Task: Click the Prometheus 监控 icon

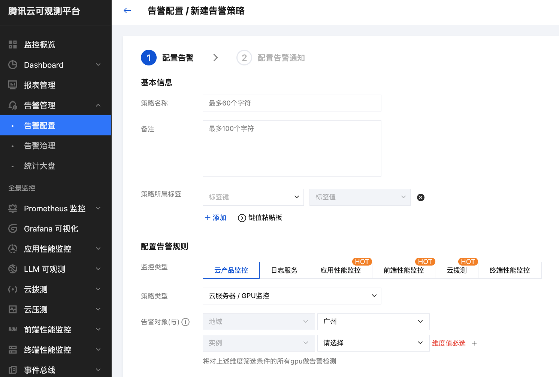Action: click(13, 209)
